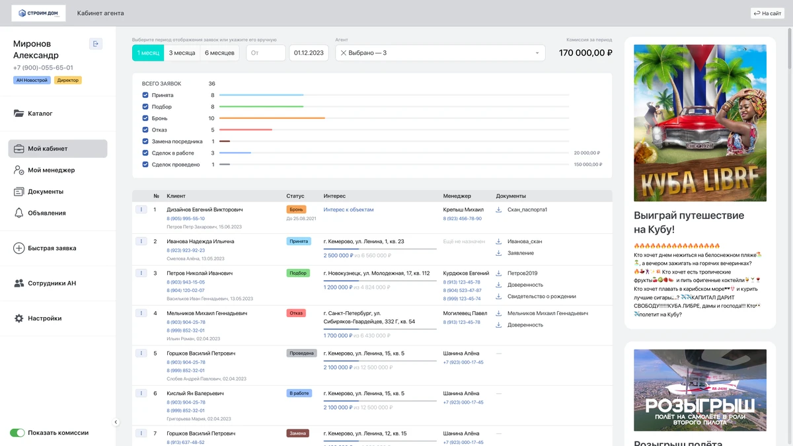Uncheck the Отказ status checkbox
Viewport: 793px width, 446px height.
(x=145, y=130)
